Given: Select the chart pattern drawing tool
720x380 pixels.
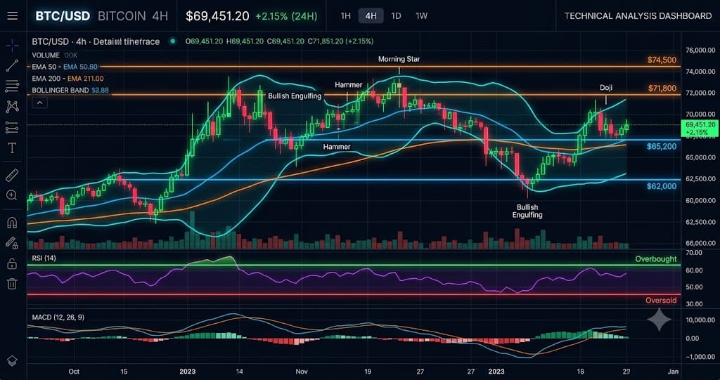Looking at the screenshot, I should [x=13, y=107].
